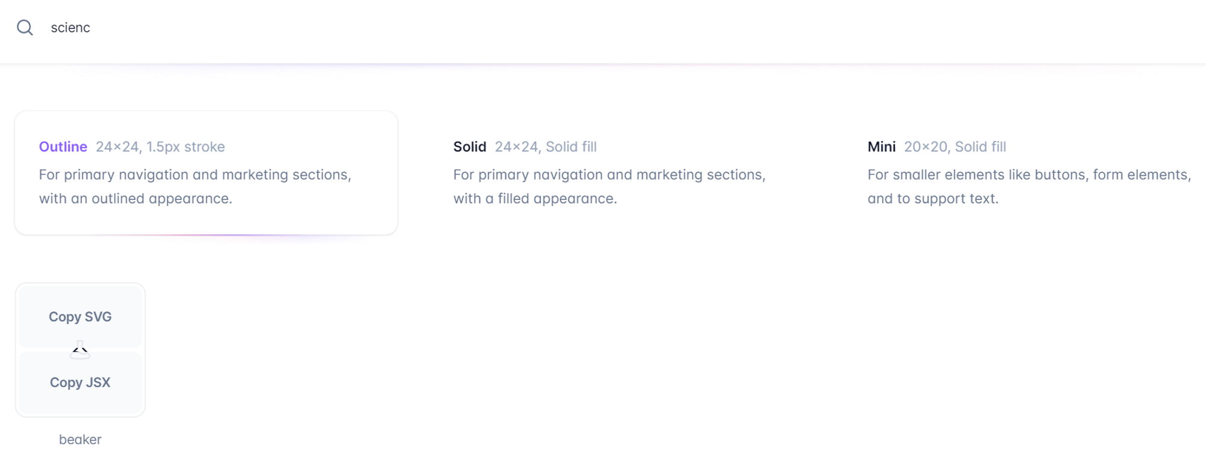Click "with a filled appearance" description
The width and height of the screenshot is (1206, 456).
[x=535, y=199]
